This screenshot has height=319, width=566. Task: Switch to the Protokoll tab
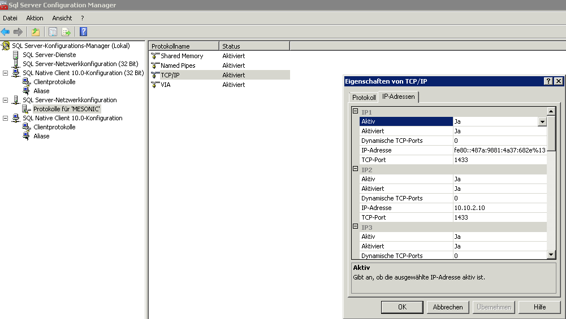click(x=364, y=98)
